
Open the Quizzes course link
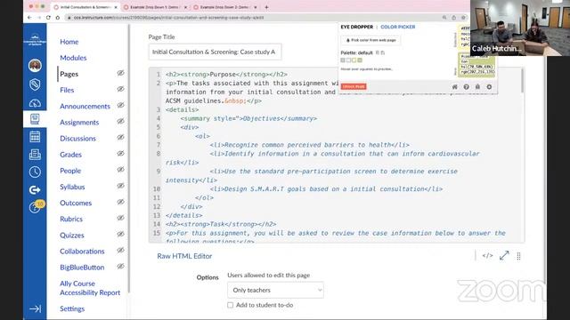click(x=72, y=235)
